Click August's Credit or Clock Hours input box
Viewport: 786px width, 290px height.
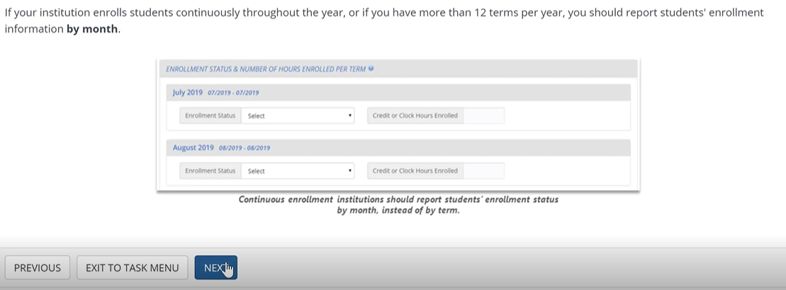coord(484,171)
